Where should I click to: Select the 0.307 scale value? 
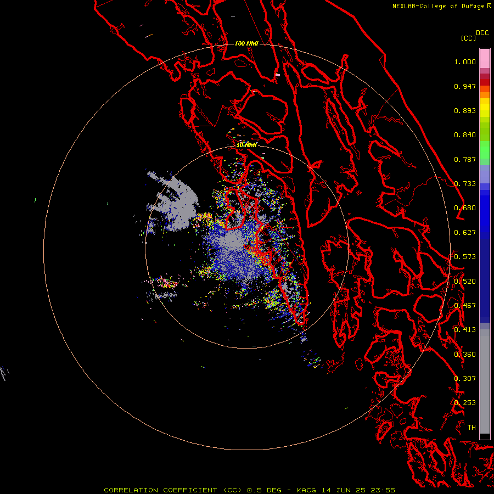465,378
